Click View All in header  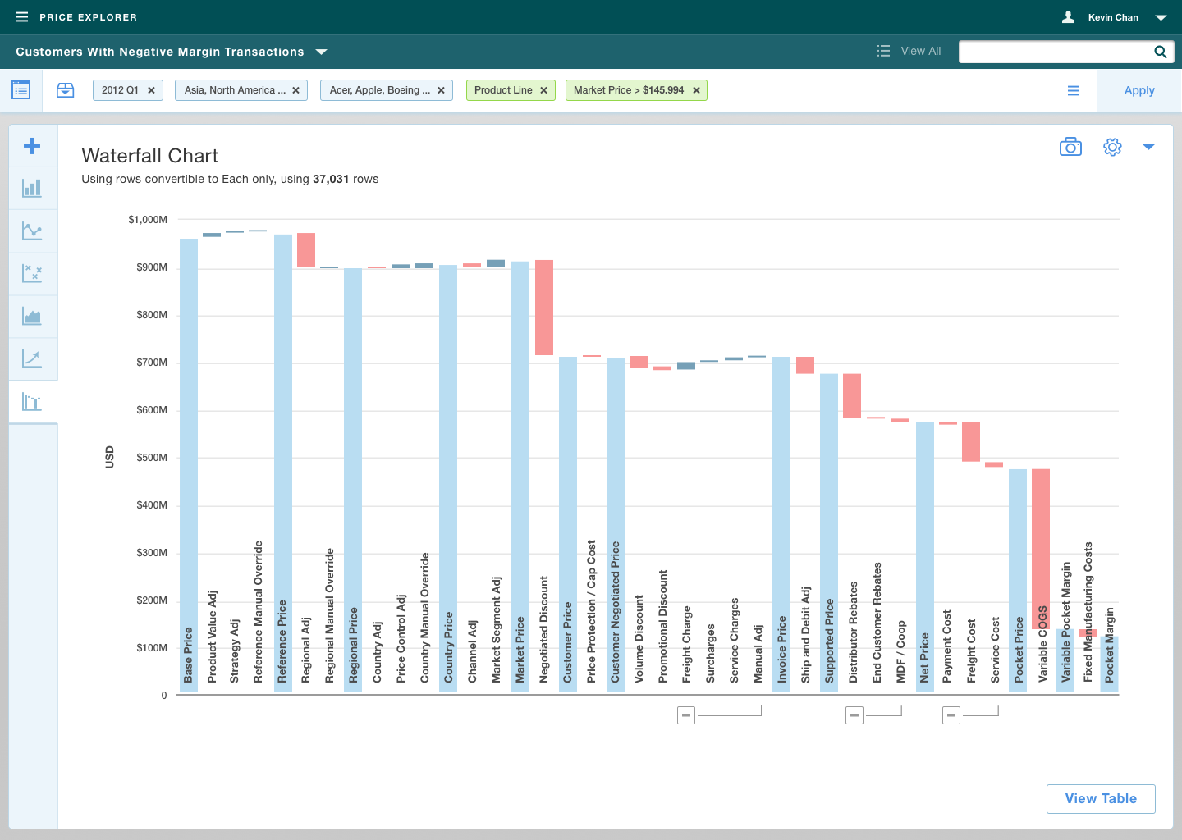pyautogui.click(x=909, y=51)
